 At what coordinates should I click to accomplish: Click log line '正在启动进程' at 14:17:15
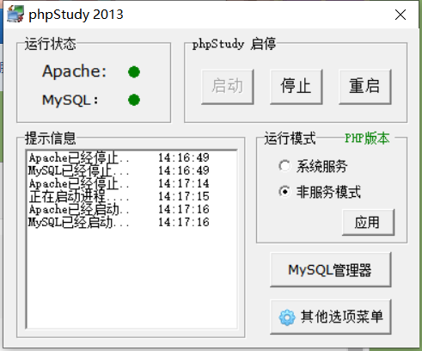pos(119,196)
